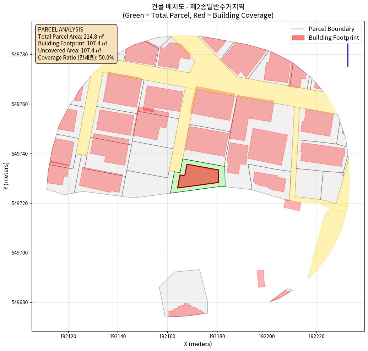Click the 'Building Footprint' legend label
Viewport: 368px width, 351px height.
(334, 38)
